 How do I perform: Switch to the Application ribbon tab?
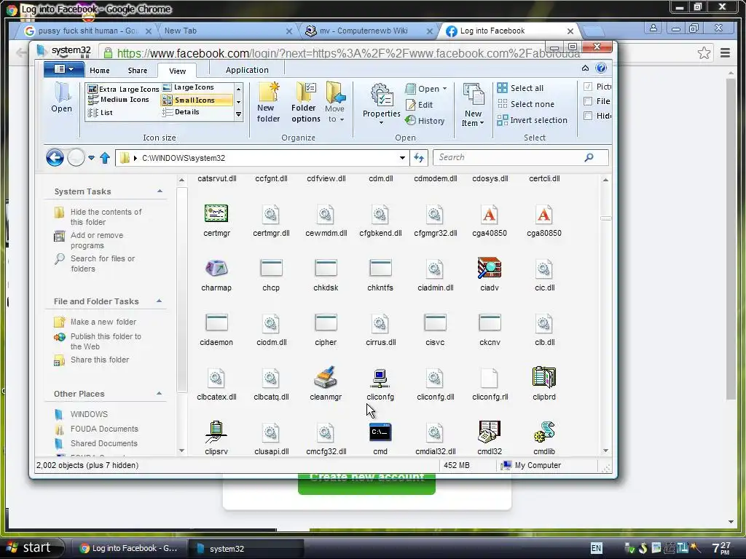pyautogui.click(x=247, y=70)
